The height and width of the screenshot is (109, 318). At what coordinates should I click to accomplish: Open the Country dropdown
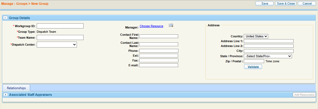[256, 36]
